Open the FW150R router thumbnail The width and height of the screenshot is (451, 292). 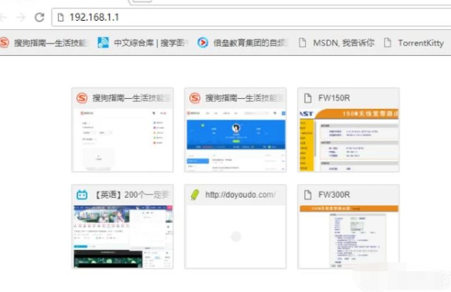click(x=348, y=130)
